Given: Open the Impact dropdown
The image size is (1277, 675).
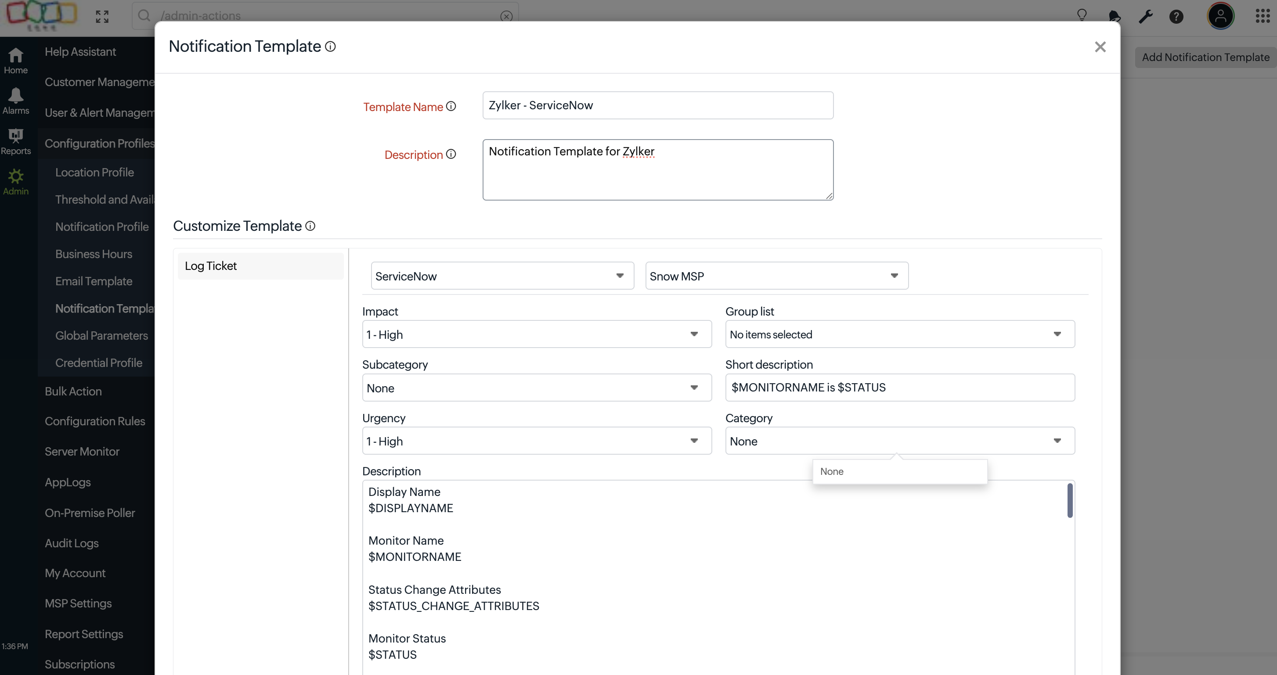Looking at the screenshot, I should 537,334.
